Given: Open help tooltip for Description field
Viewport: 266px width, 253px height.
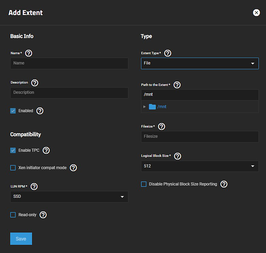Looking at the screenshot, I should click(x=35, y=83).
